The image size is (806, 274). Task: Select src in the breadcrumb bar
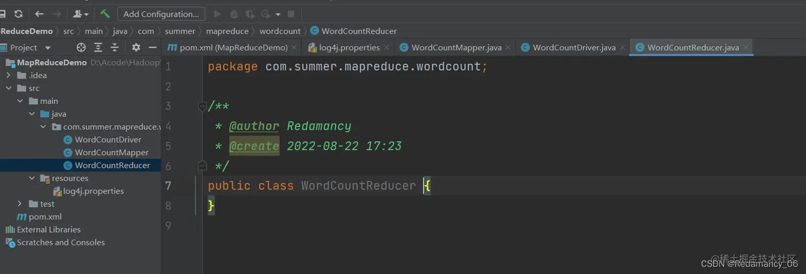[x=69, y=31]
